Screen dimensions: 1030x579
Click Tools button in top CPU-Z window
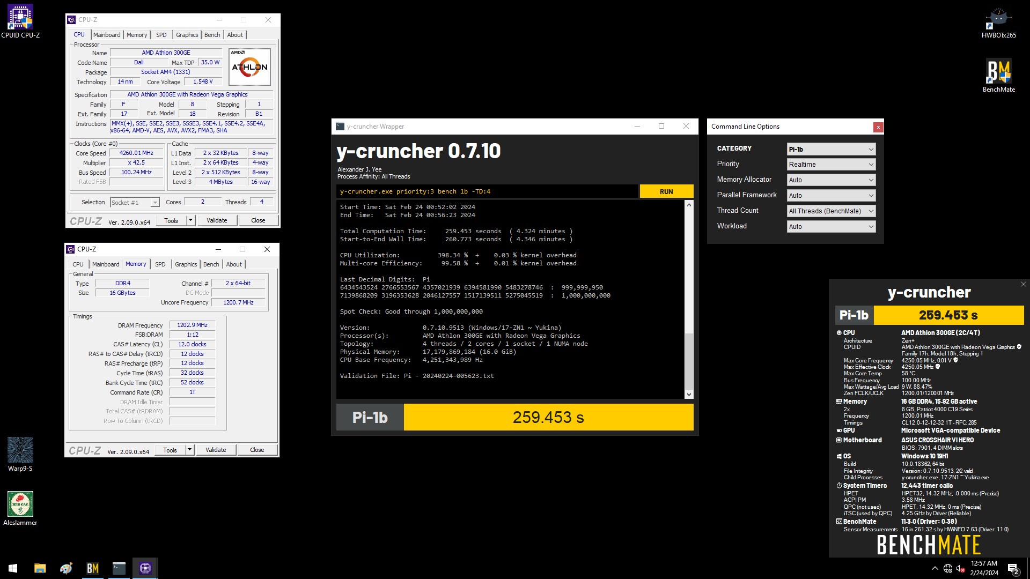coord(171,220)
